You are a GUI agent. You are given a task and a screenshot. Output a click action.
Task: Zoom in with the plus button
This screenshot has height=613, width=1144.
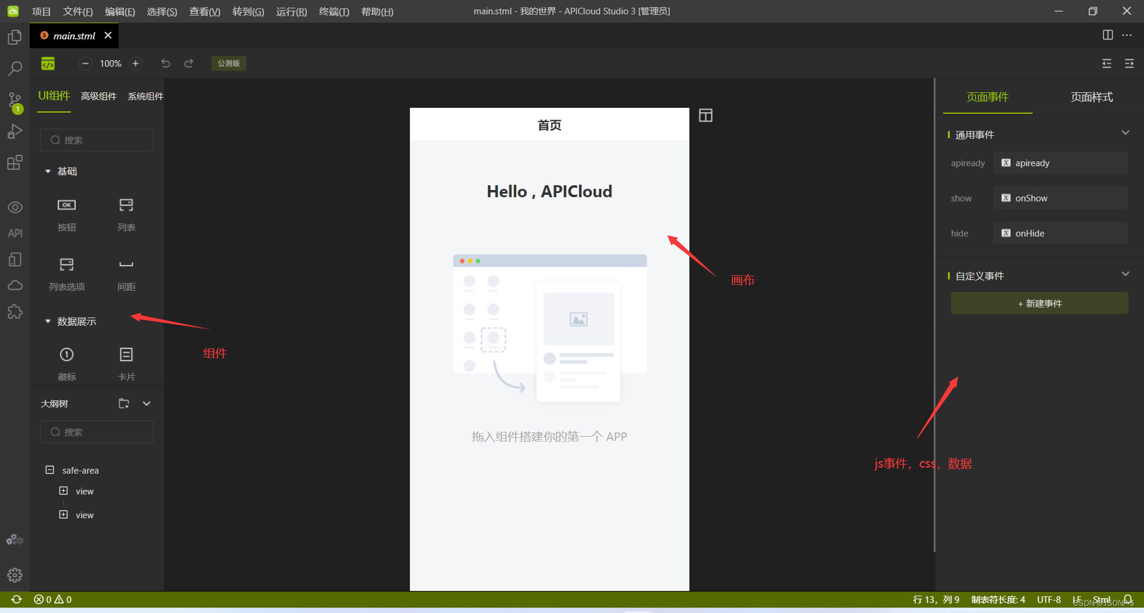coord(135,64)
